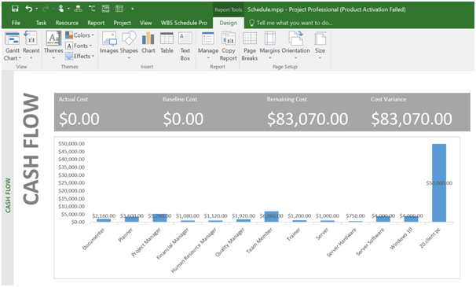
Task: Switch to the Resource tab
Action: coord(67,23)
